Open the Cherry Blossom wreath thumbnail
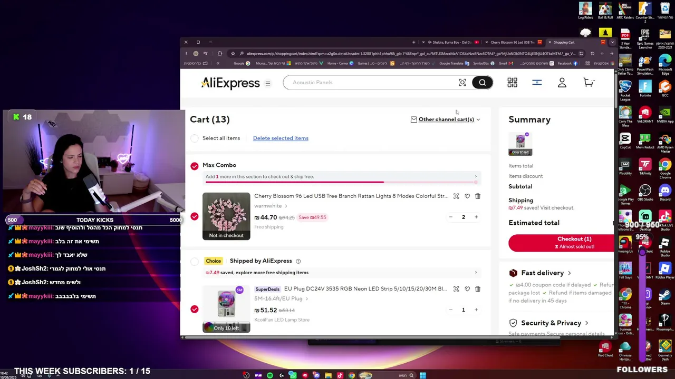The height and width of the screenshot is (379, 675). [226, 216]
